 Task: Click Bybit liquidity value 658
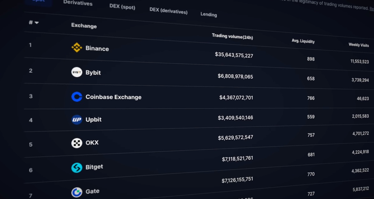[x=311, y=79]
